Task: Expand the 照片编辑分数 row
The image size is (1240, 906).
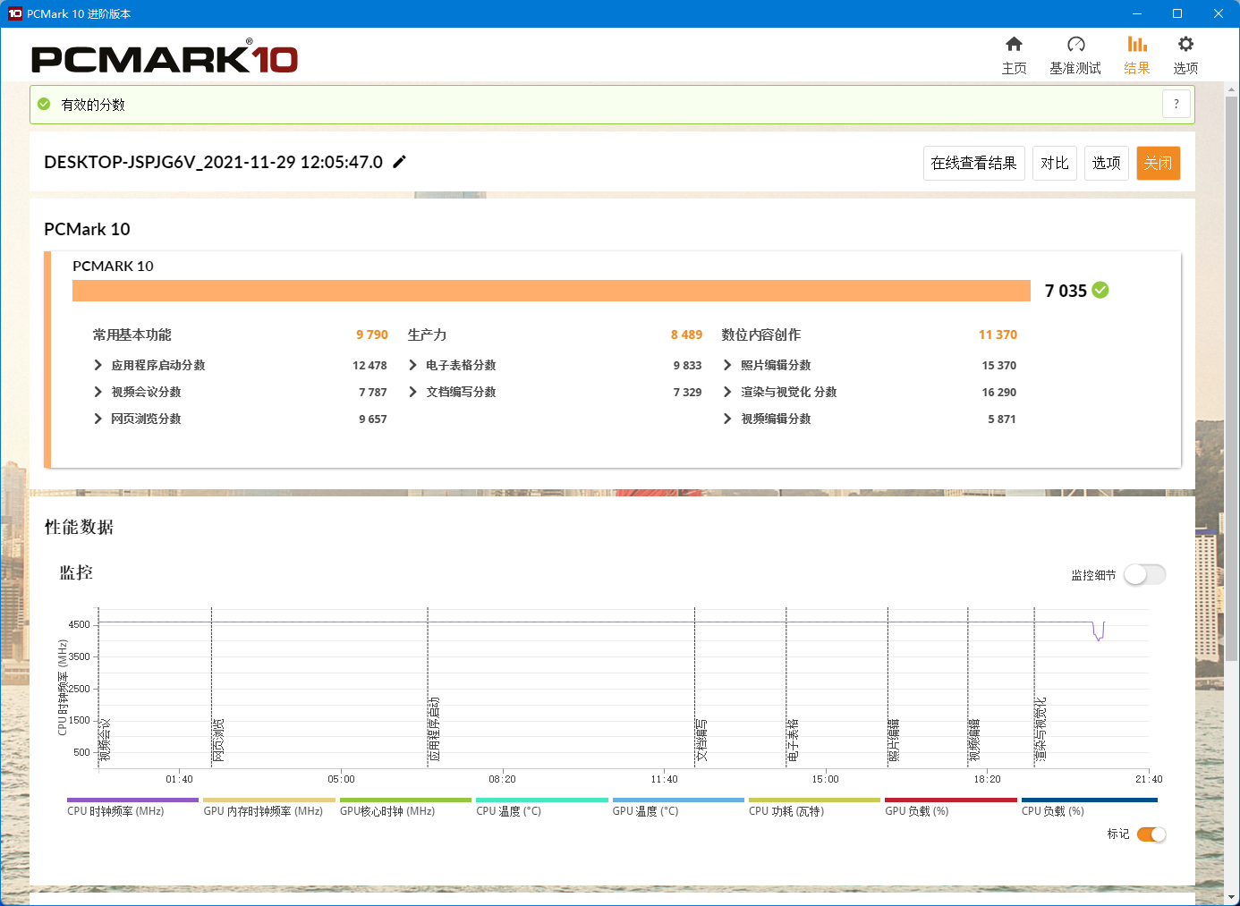Action: (727, 365)
